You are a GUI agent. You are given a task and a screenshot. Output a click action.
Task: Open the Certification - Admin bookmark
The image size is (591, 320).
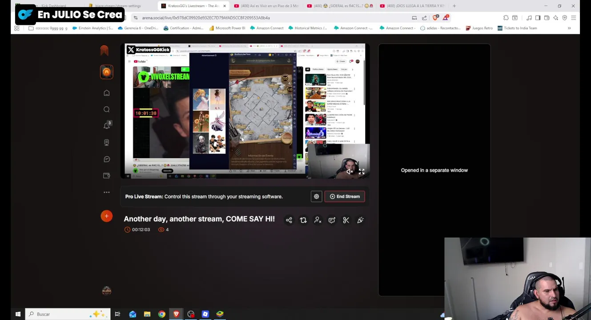pyautogui.click(x=184, y=28)
